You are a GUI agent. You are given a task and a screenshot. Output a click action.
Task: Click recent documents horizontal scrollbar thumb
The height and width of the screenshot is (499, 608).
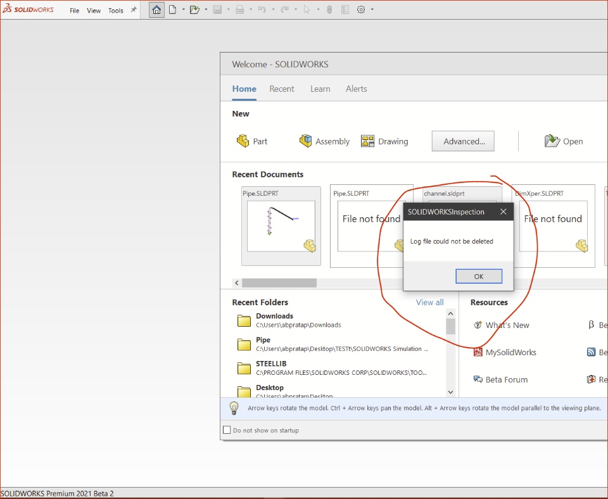pyautogui.click(x=279, y=282)
